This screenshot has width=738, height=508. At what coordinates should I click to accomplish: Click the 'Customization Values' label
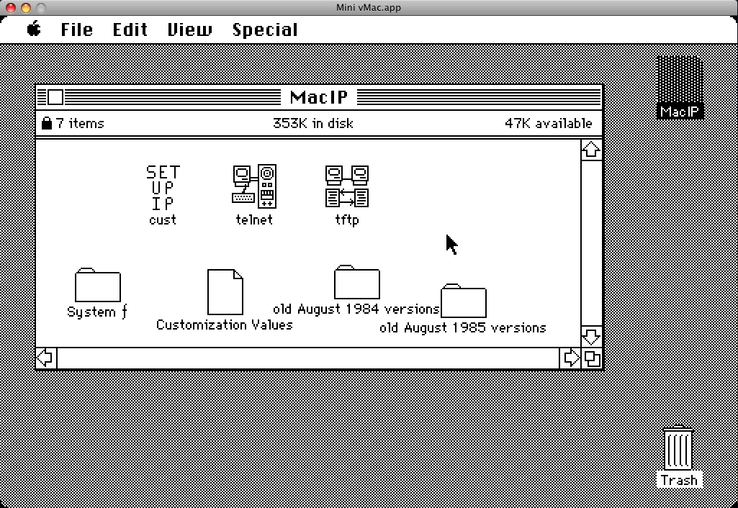tap(225, 325)
